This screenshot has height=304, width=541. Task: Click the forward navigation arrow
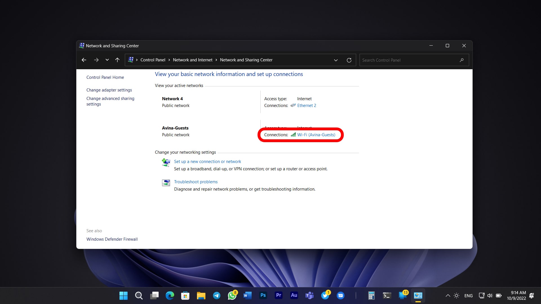pyautogui.click(x=96, y=60)
